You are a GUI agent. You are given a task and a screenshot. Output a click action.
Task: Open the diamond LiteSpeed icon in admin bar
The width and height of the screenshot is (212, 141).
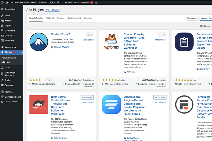tap(96, 2)
